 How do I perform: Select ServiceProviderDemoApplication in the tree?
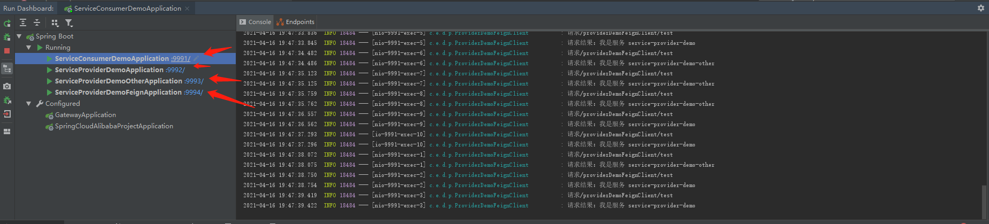coord(109,70)
